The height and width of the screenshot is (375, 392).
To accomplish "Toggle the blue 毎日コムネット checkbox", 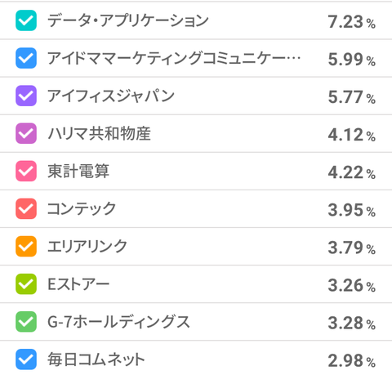I will 26,359.
